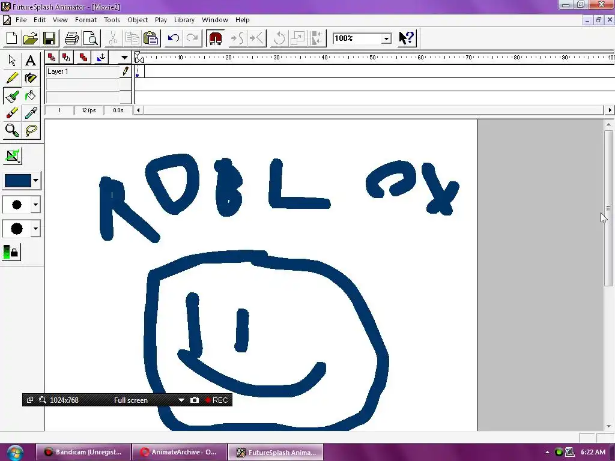This screenshot has height=461, width=615.
Task: Select the Paint Bucket tool
Action: click(30, 95)
